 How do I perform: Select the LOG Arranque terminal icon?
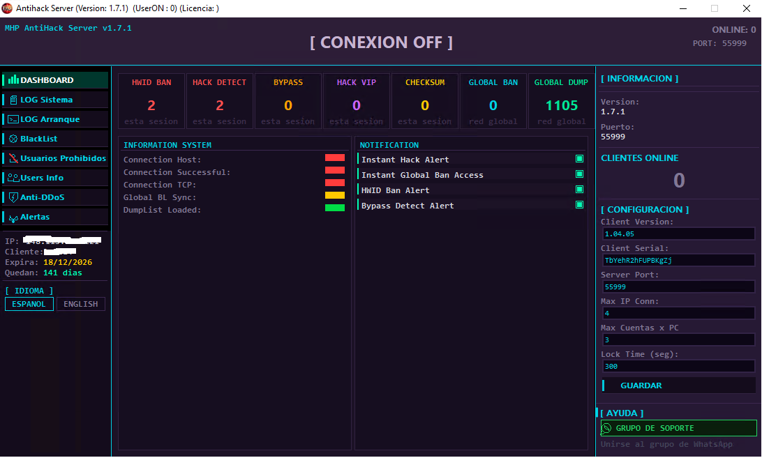[13, 119]
